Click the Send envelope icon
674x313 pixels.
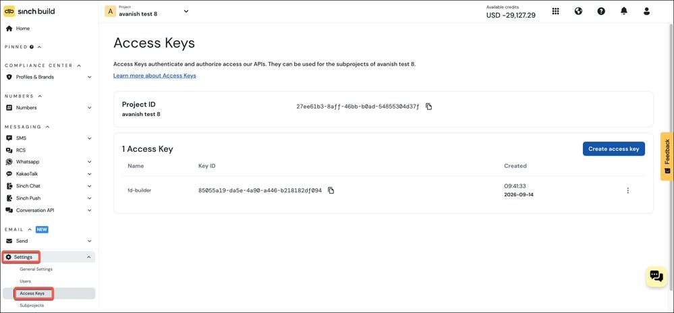tap(9, 241)
